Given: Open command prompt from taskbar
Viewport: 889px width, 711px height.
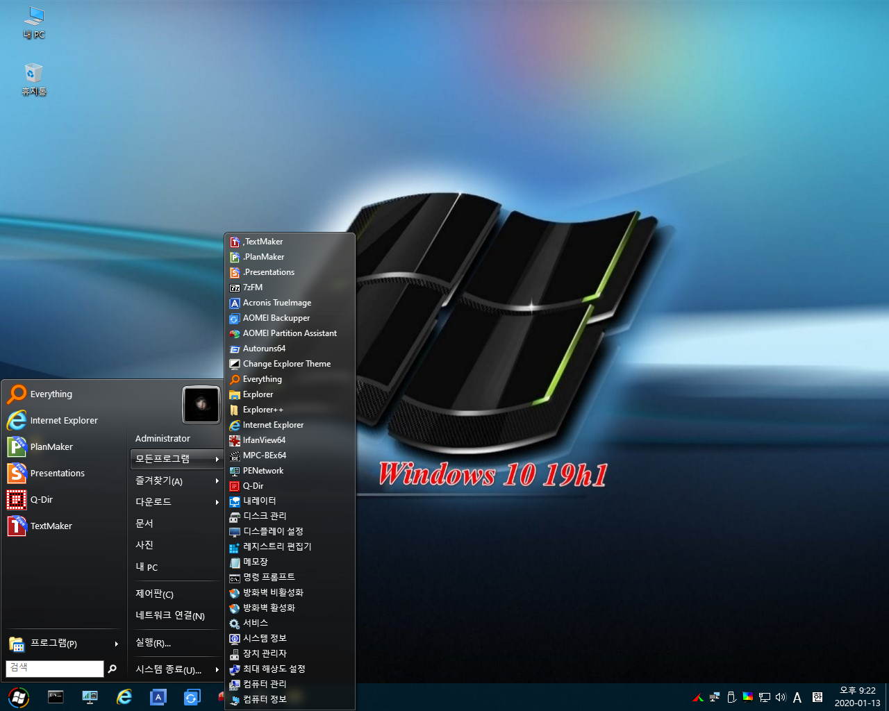Looking at the screenshot, I should pyautogui.click(x=56, y=697).
